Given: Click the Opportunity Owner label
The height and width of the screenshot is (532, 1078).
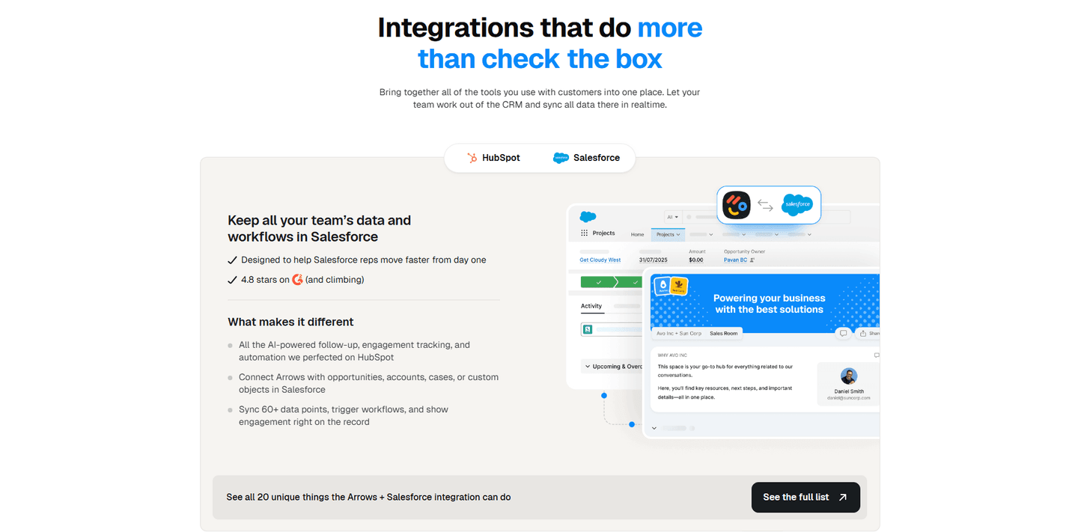Looking at the screenshot, I should click(744, 251).
